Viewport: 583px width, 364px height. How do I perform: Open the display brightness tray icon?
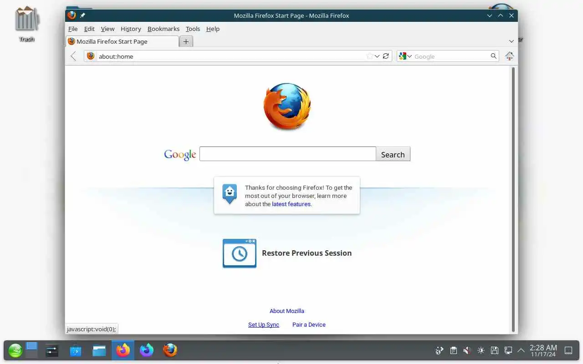click(481, 350)
